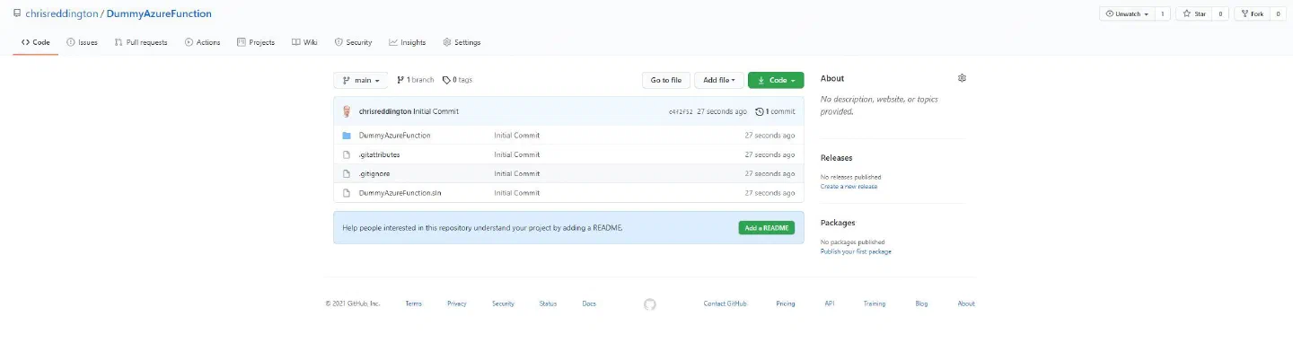Screen dimensions: 1293x343
Task: Click the file icon next to .gitignore
Action: (347, 173)
